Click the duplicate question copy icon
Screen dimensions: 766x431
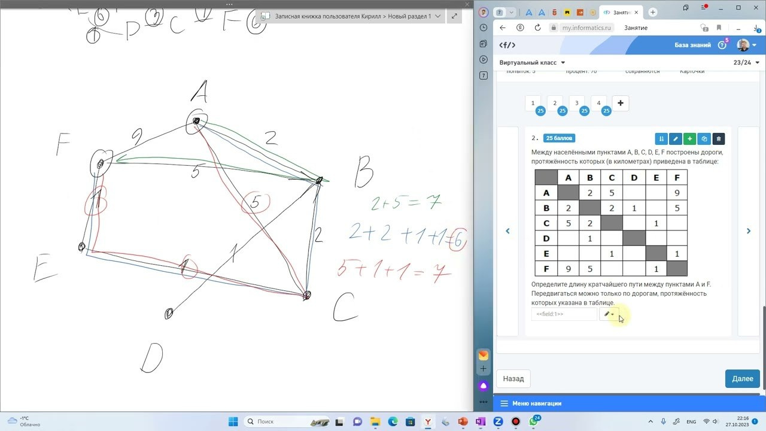click(x=704, y=139)
